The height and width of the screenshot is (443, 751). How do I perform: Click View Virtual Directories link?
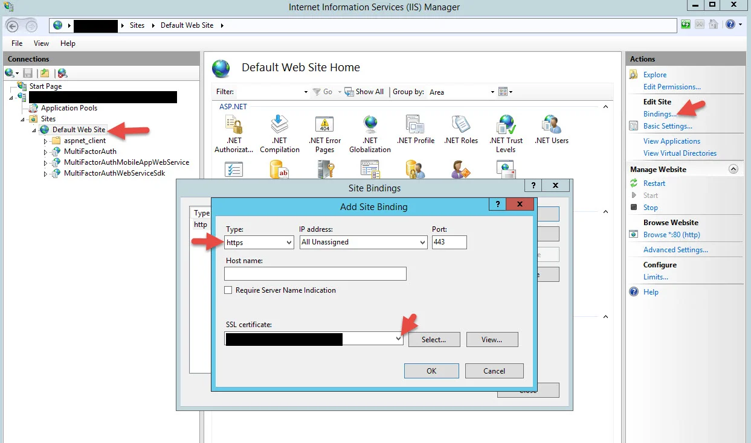coord(680,153)
